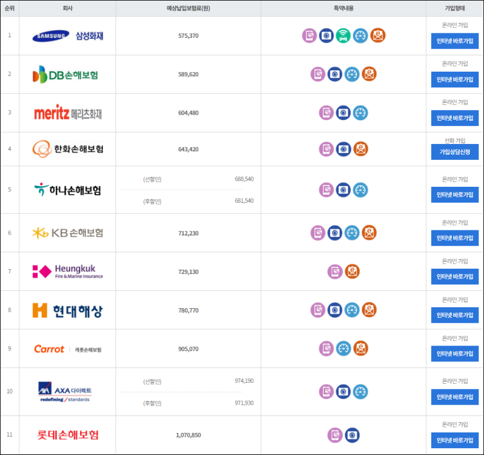
Task: Click the AXA 다이렉트 logo
Action: click(x=65, y=392)
